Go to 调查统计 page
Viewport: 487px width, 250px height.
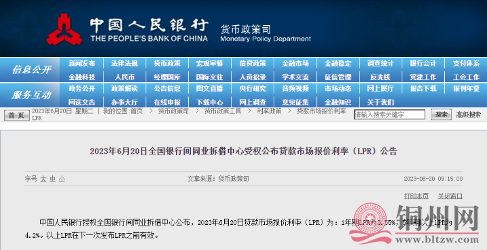tap(381, 64)
